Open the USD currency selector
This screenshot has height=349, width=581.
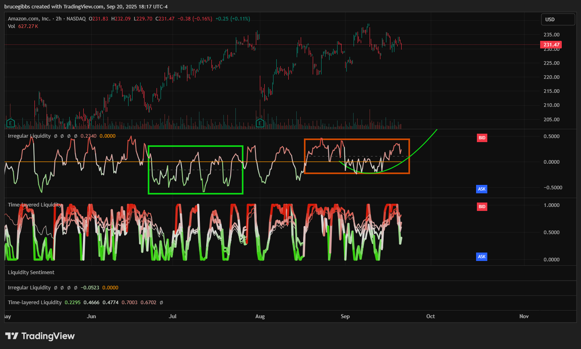tap(558, 19)
